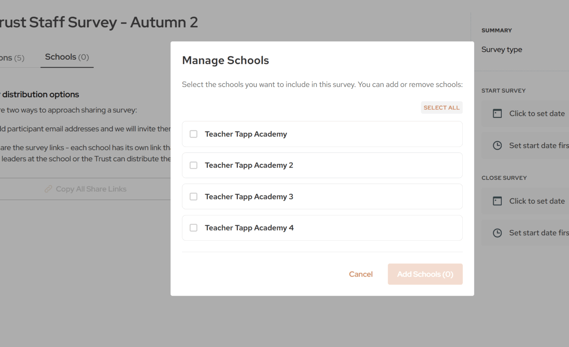Tick the Teacher Tapp Academy checkbox
This screenshot has height=347, width=569.
pyautogui.click(x=194, y=134)
